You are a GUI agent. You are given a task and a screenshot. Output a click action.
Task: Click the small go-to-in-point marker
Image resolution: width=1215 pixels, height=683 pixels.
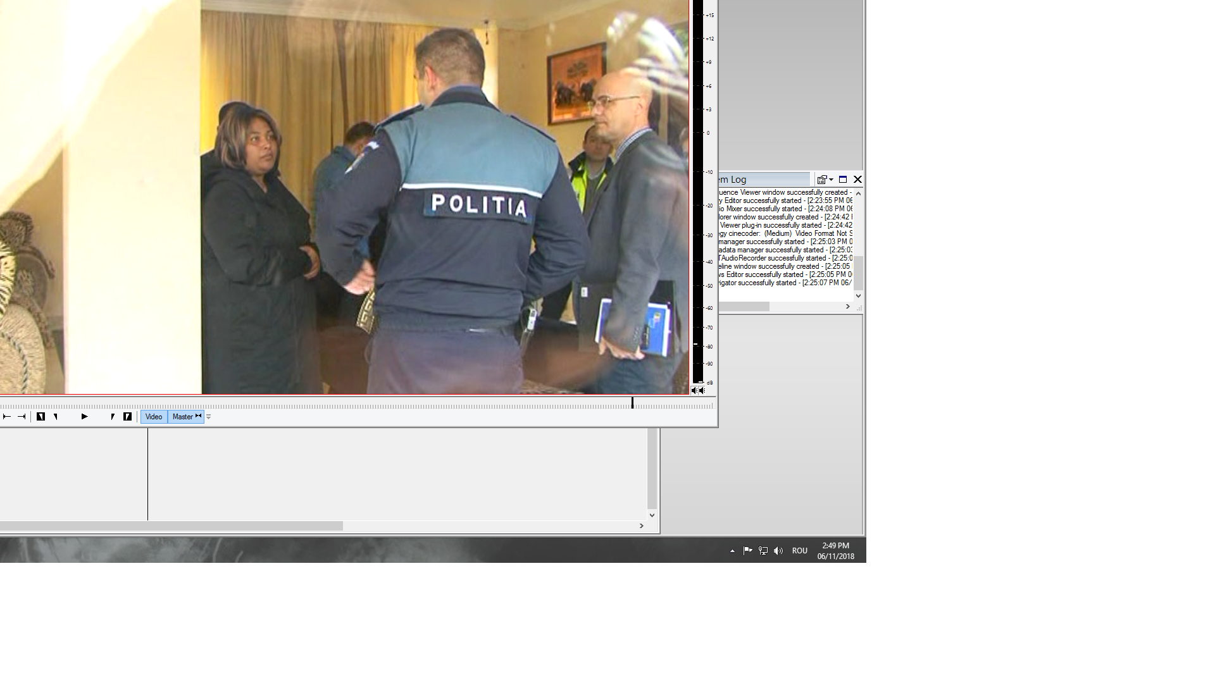pos(56,417)
